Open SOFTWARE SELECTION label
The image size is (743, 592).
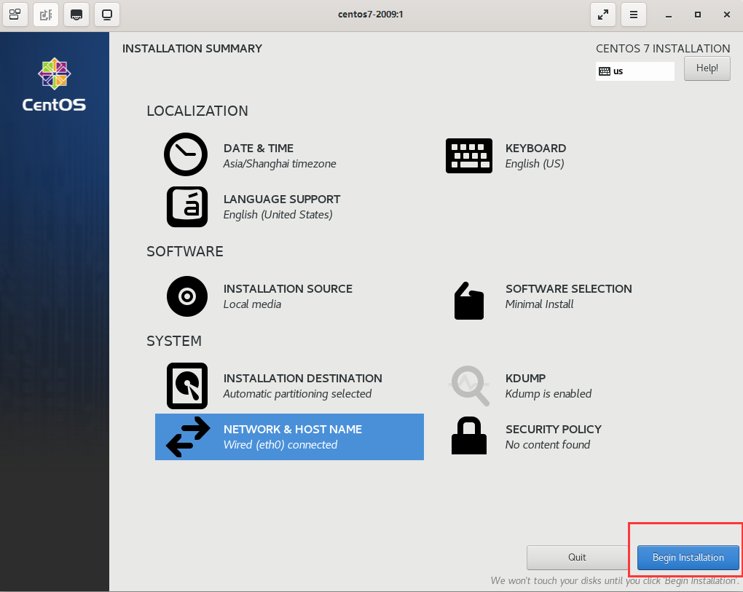[x=569, y=289]
